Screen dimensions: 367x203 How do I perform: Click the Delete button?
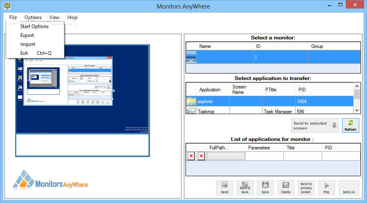285,188
